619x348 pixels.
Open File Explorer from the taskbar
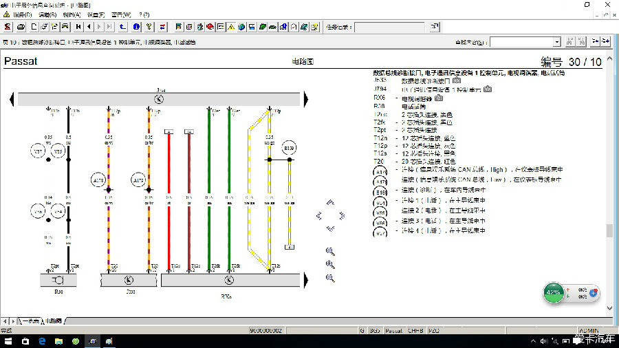(x=59, y=341)
